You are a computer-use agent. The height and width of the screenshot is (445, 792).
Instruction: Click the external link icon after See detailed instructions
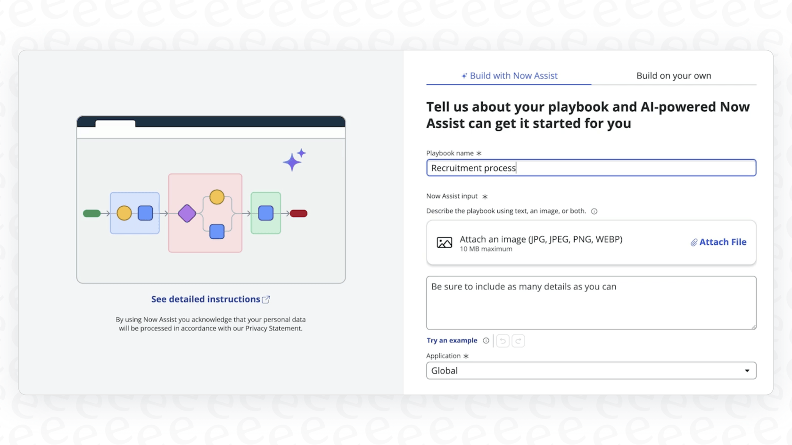266,299
